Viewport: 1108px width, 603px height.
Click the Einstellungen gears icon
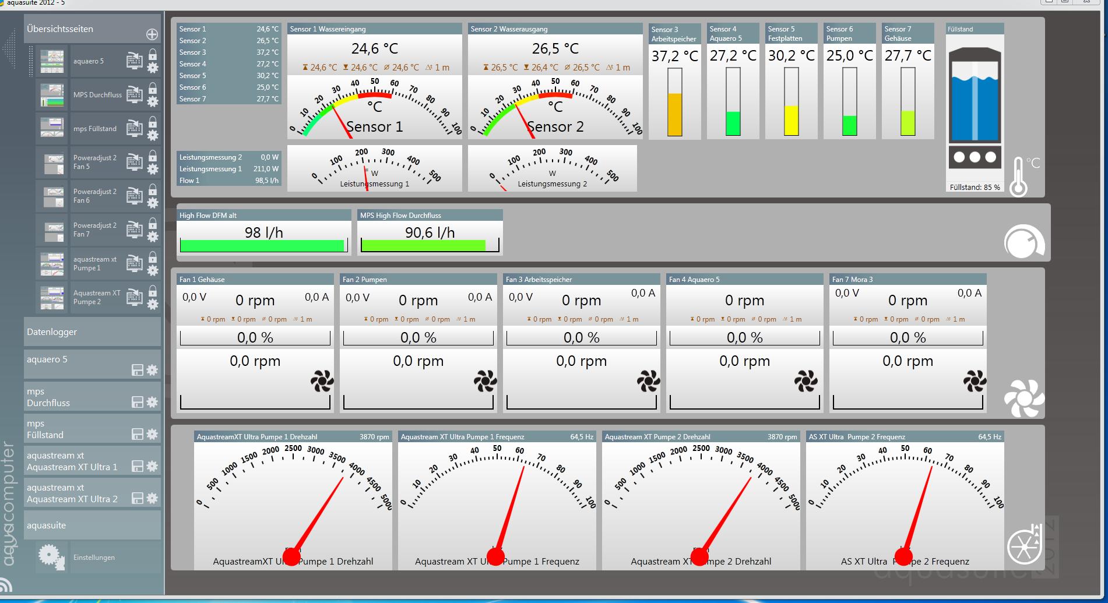point(51,556)
